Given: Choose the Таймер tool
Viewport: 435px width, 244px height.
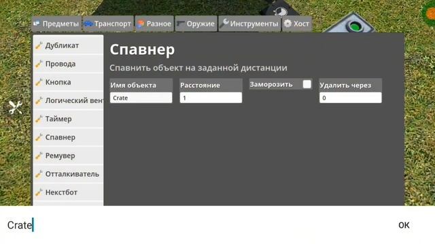Looking at the screenshot, I should pos(68,119).
